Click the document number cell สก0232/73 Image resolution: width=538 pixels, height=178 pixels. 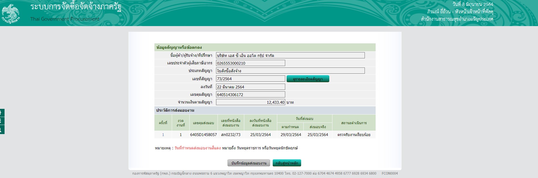[x=231, y=135]
